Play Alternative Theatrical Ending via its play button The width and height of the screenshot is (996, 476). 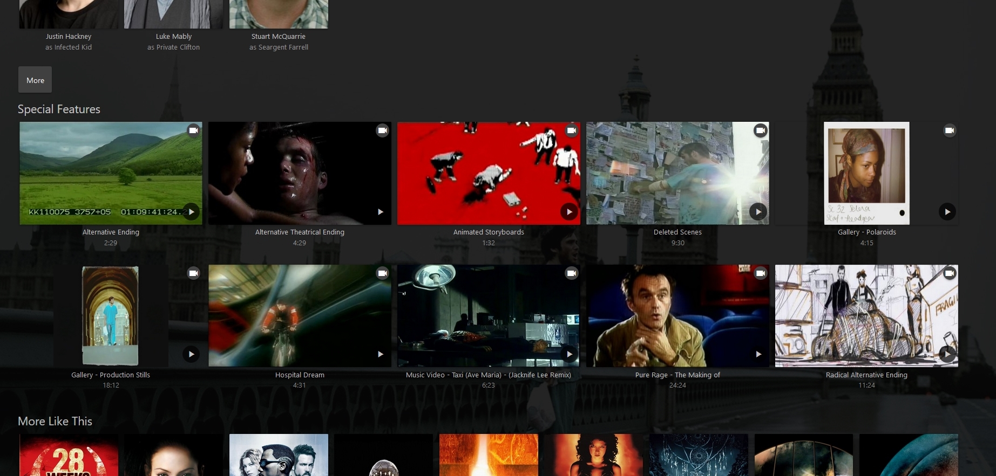380,211
